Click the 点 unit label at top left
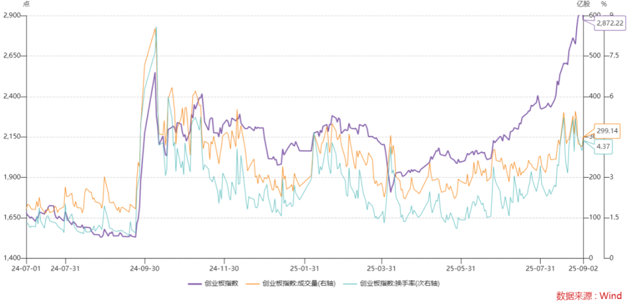The width and height of the screenshot is (627, 301). pos(26,5)
